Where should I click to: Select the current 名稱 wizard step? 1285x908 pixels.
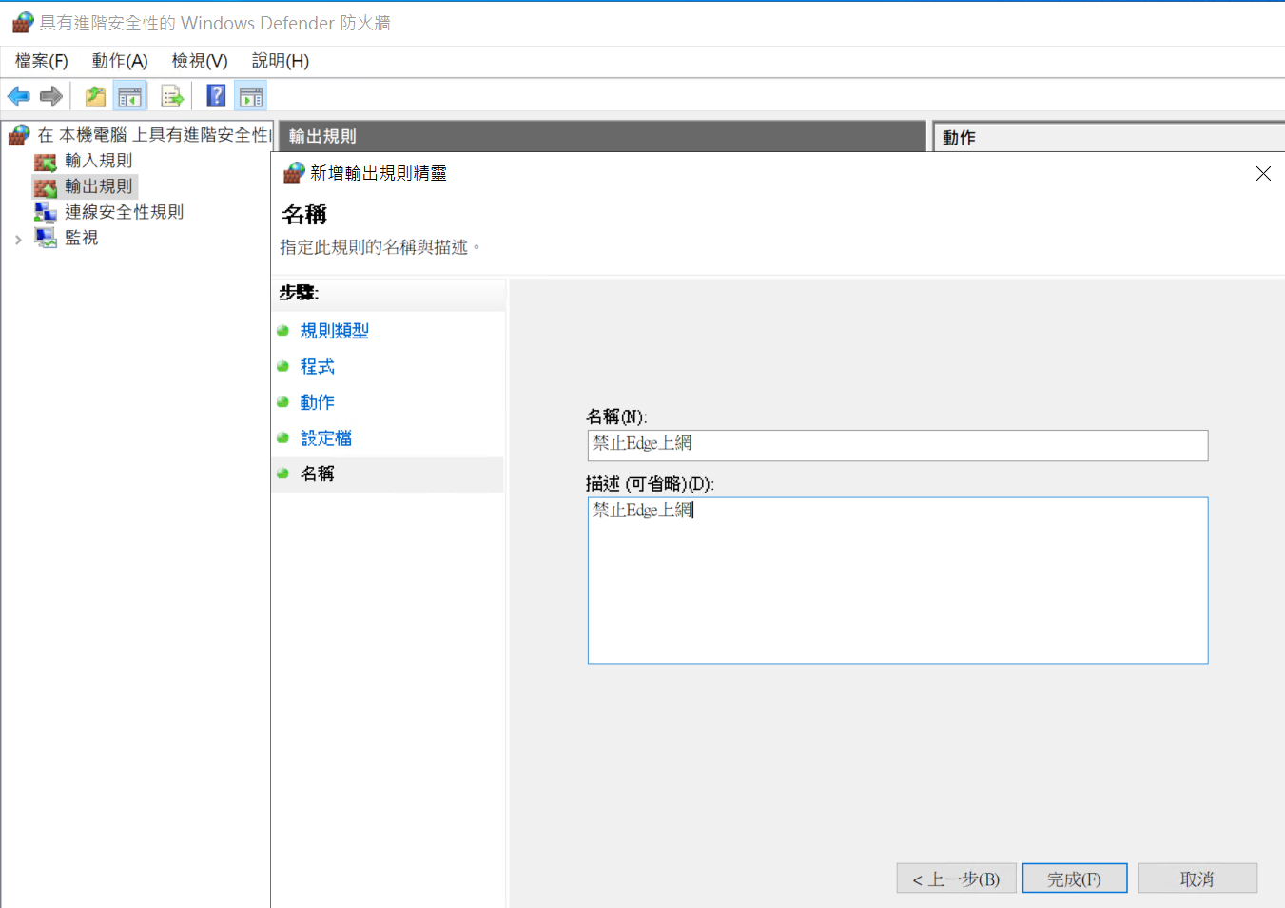point(317,473)
